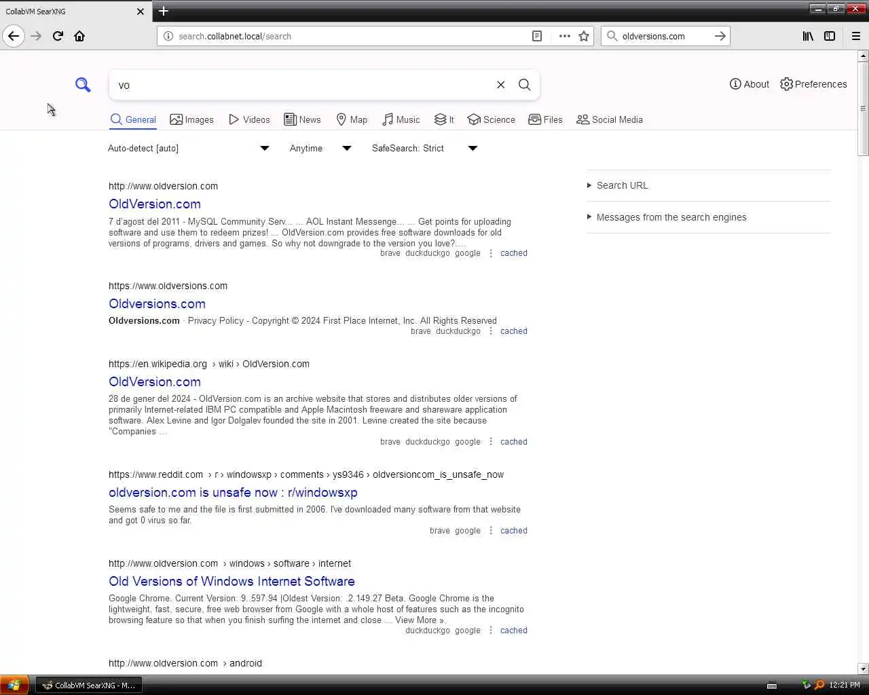Select the General search tab
This screenshot has width=869, height=695.
pyautogui.click(x=134, y=119)
